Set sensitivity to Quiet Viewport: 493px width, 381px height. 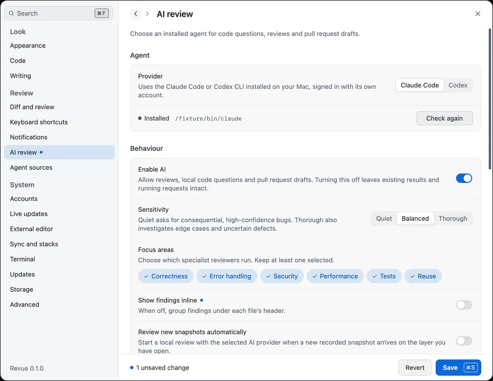click(x=384, y=218)
